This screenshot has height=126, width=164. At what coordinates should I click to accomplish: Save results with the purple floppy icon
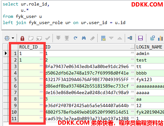140,38
